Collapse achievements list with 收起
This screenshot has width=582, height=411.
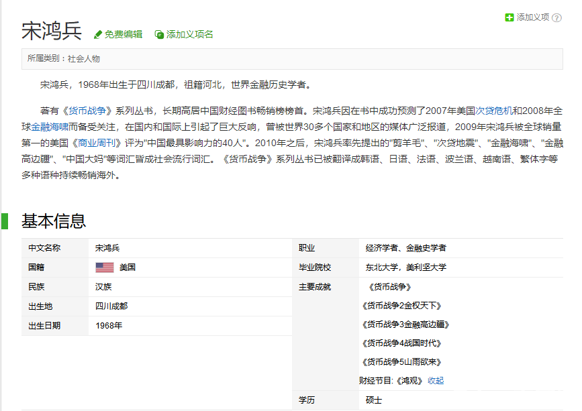pyautogui.click(x=436, y=381)
